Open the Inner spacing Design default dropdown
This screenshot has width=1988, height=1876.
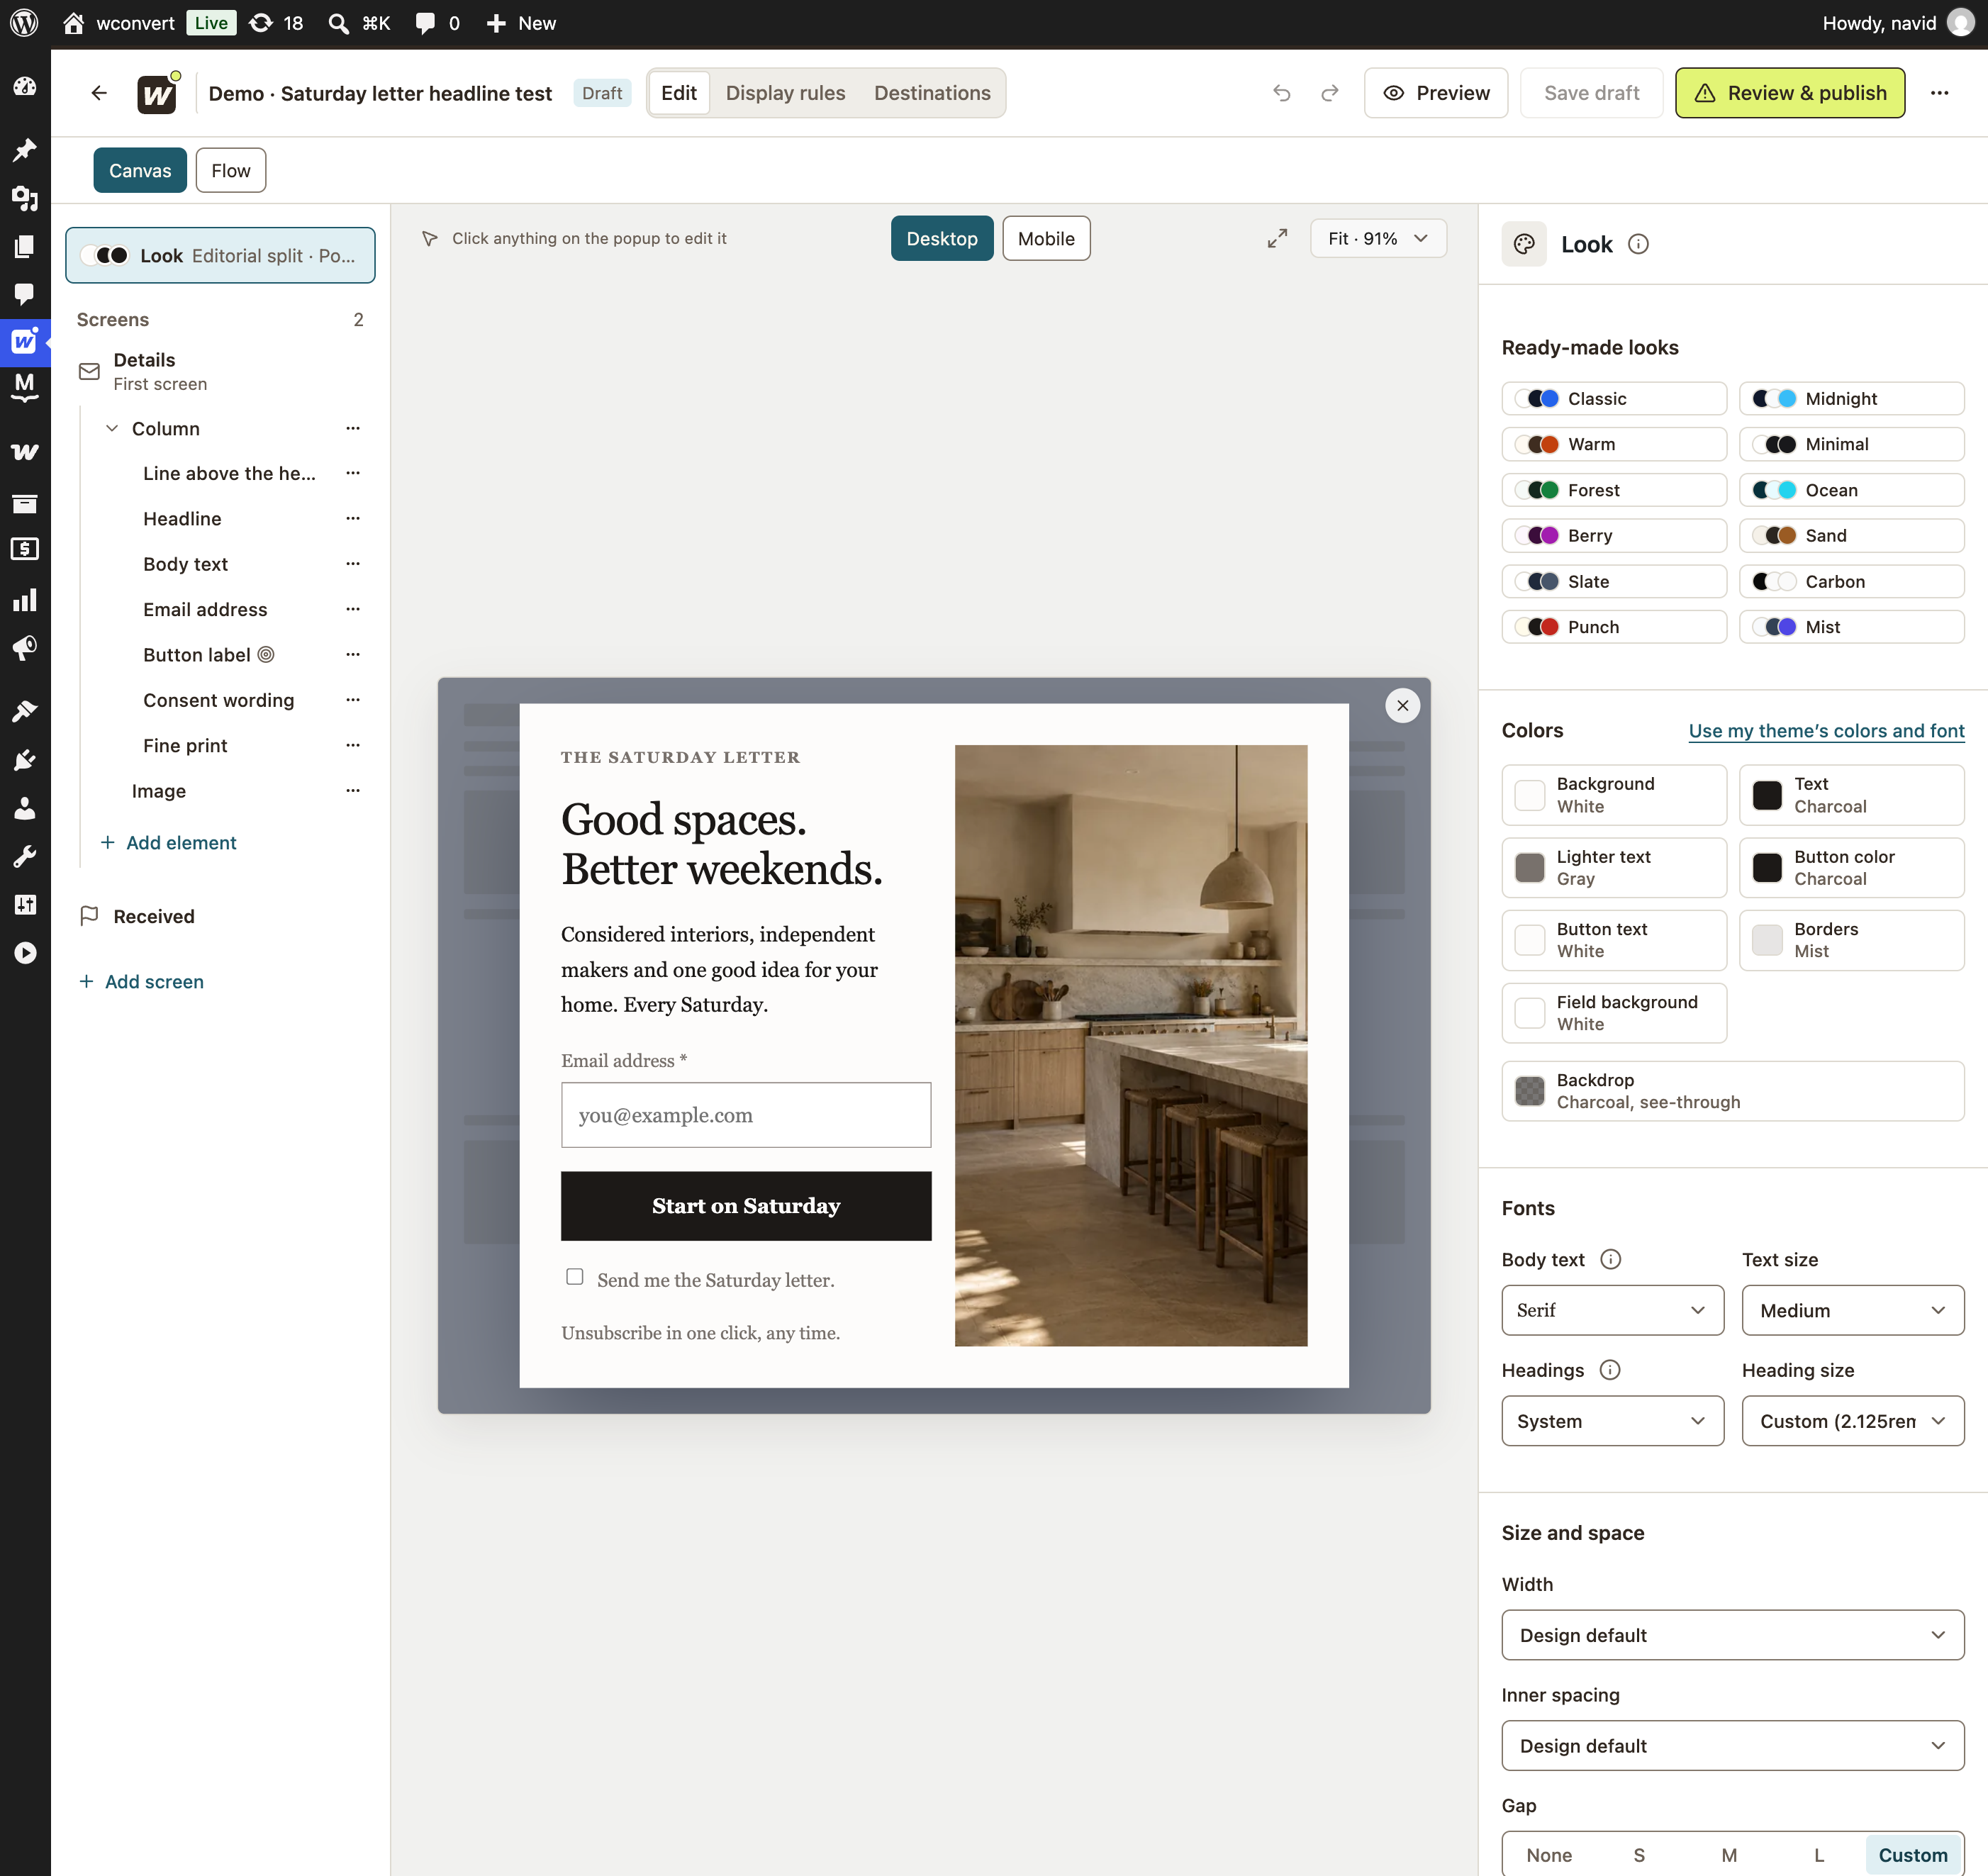(1733, 1746)
